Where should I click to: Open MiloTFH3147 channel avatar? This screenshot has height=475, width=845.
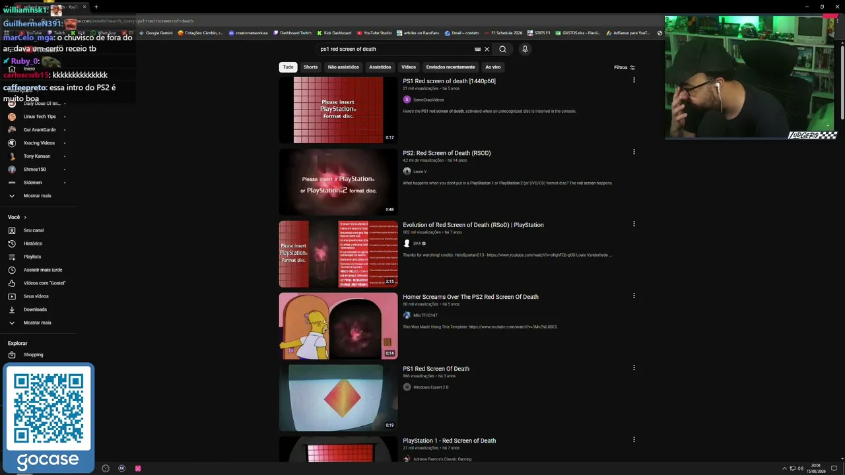407,315
